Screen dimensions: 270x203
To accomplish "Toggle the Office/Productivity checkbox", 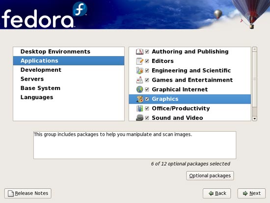I will click(x=147, y=109).
